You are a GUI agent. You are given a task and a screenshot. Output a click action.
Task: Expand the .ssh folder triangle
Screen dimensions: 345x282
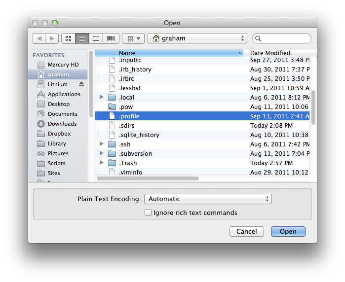pyautogui.click(x=102, y=144)
